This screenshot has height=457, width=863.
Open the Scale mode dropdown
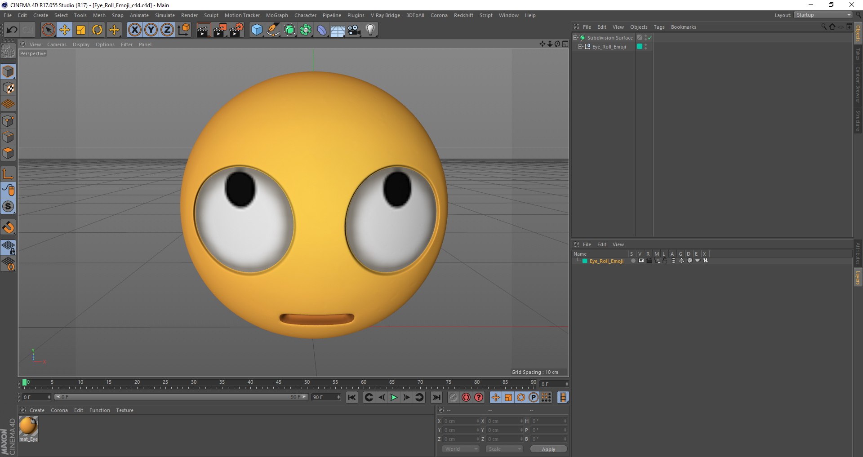[504, 449]
